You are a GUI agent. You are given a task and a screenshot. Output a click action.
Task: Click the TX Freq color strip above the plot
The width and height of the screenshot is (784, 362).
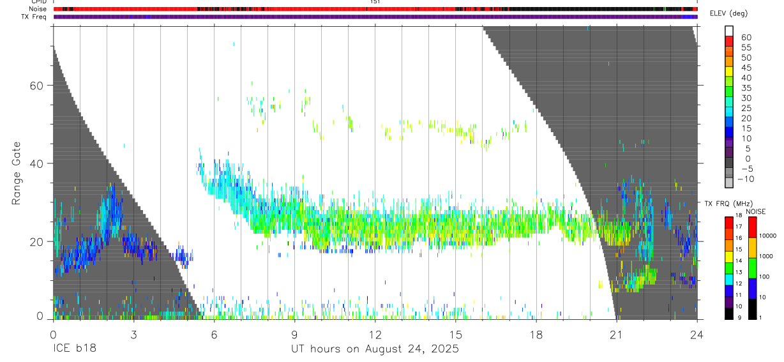tap(375, 17)
